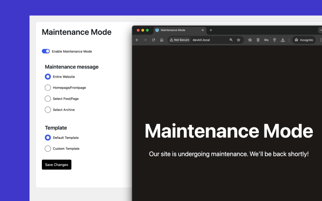Click the trash can extension icon
This screenshot has height=201, width=322.
click(x=258, y=40)
